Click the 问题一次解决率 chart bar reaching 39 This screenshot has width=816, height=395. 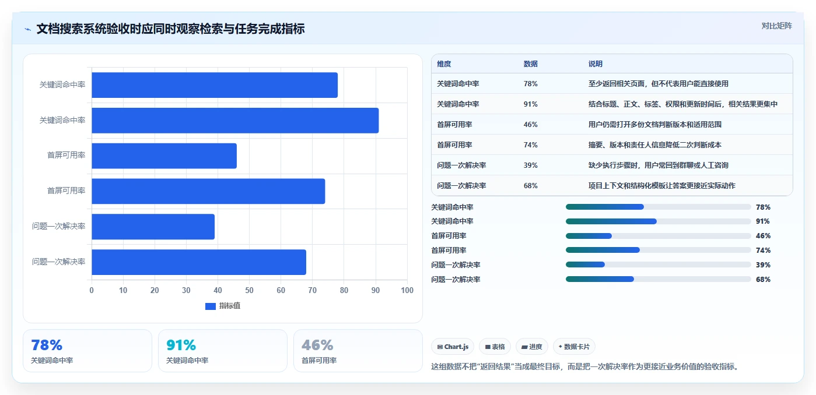153,226
